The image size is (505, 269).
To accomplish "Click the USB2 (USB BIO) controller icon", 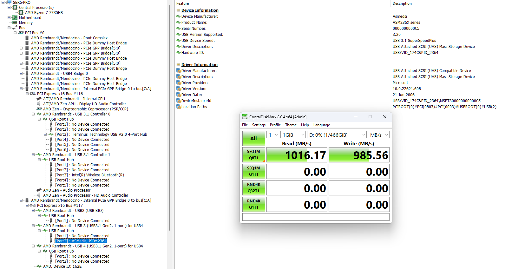I will coord(39,210).
